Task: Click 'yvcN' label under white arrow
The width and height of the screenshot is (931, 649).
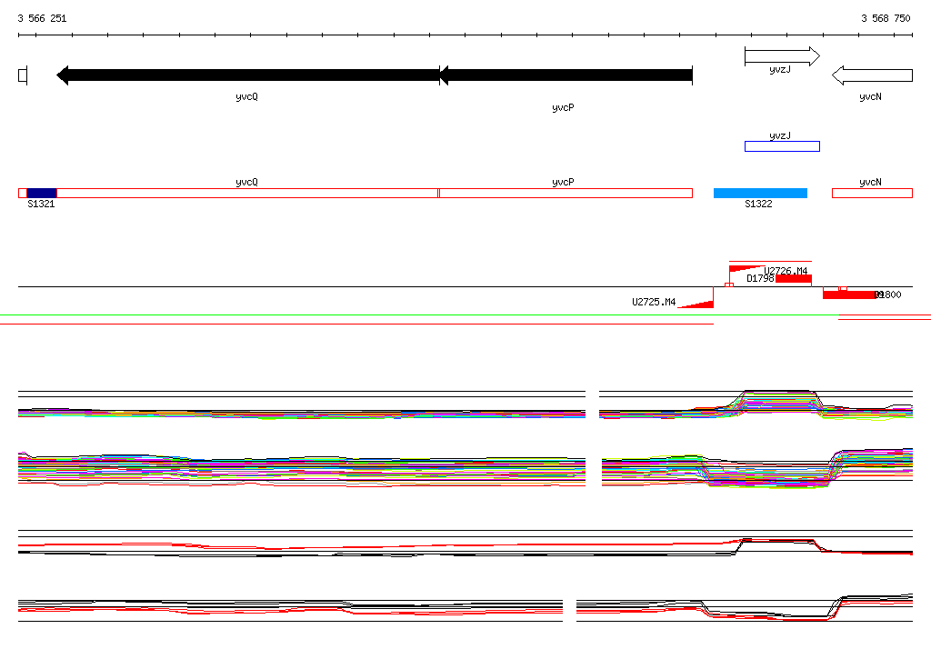Action: pyautogui.click(x=870, y=96)
